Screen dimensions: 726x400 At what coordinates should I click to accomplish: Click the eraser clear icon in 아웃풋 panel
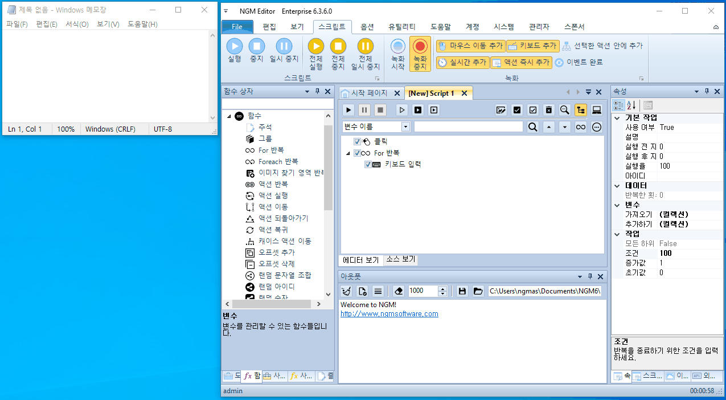pos(399,291)
